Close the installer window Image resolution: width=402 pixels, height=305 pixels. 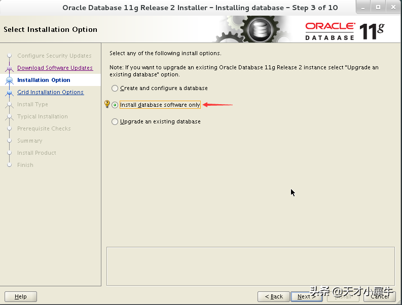click(393, 8)
